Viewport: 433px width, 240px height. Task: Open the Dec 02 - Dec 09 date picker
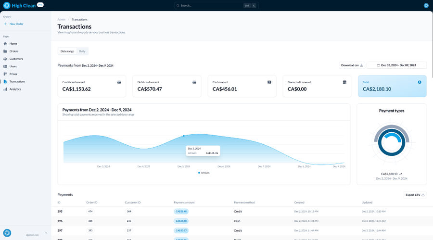[x=396, y=65]
